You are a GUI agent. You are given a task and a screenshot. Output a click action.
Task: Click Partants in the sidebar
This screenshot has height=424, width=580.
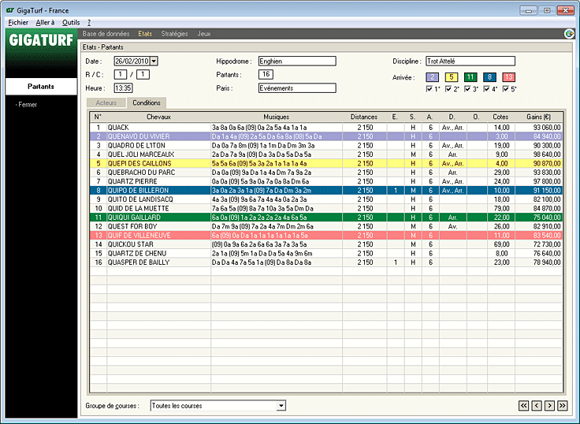(x=41, y=87)
